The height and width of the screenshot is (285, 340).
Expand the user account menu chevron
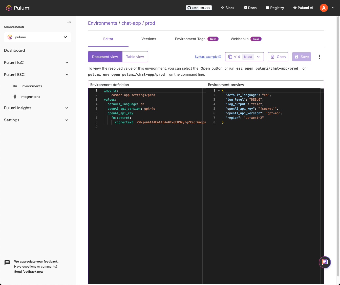[333, 8]
